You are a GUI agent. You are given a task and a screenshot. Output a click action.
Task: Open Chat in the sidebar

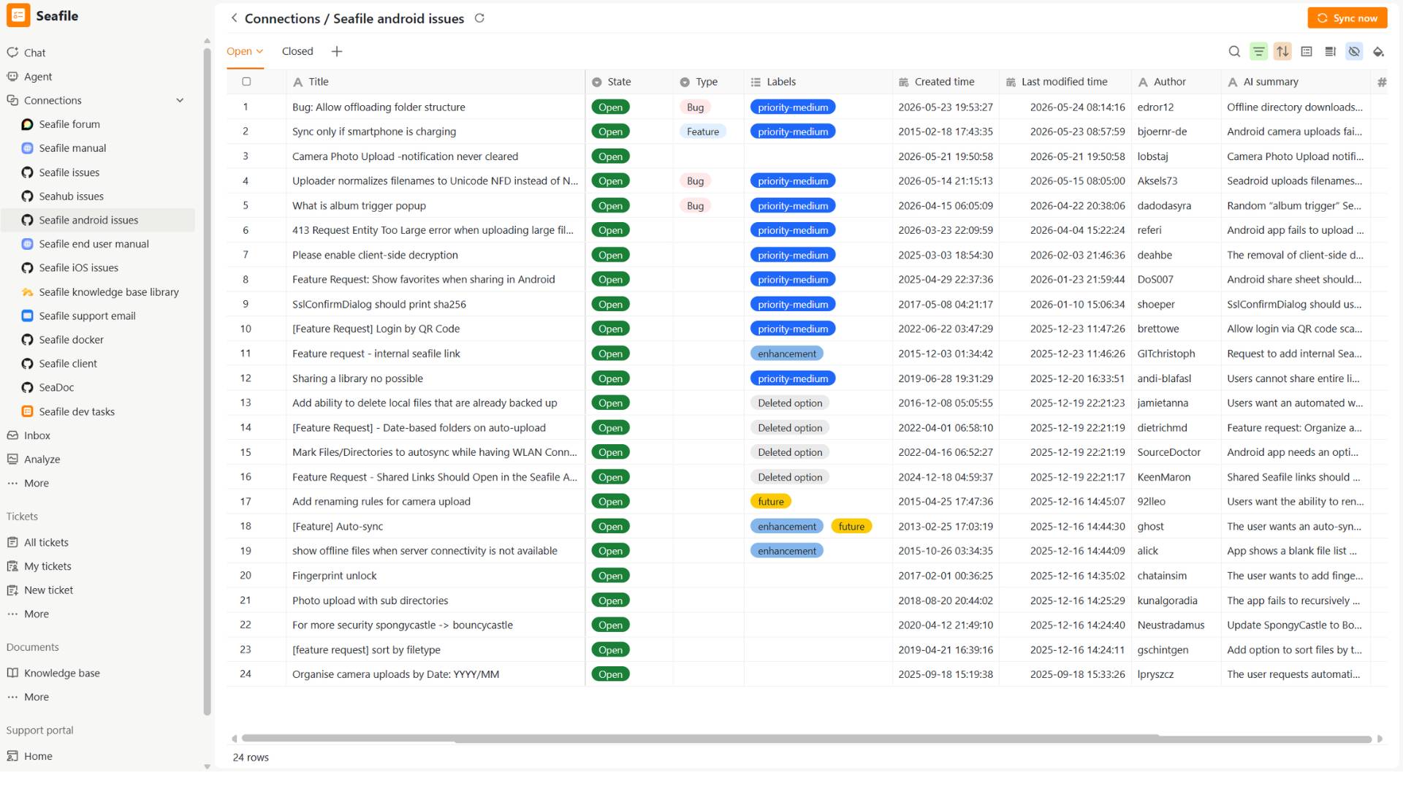point(34,53)
